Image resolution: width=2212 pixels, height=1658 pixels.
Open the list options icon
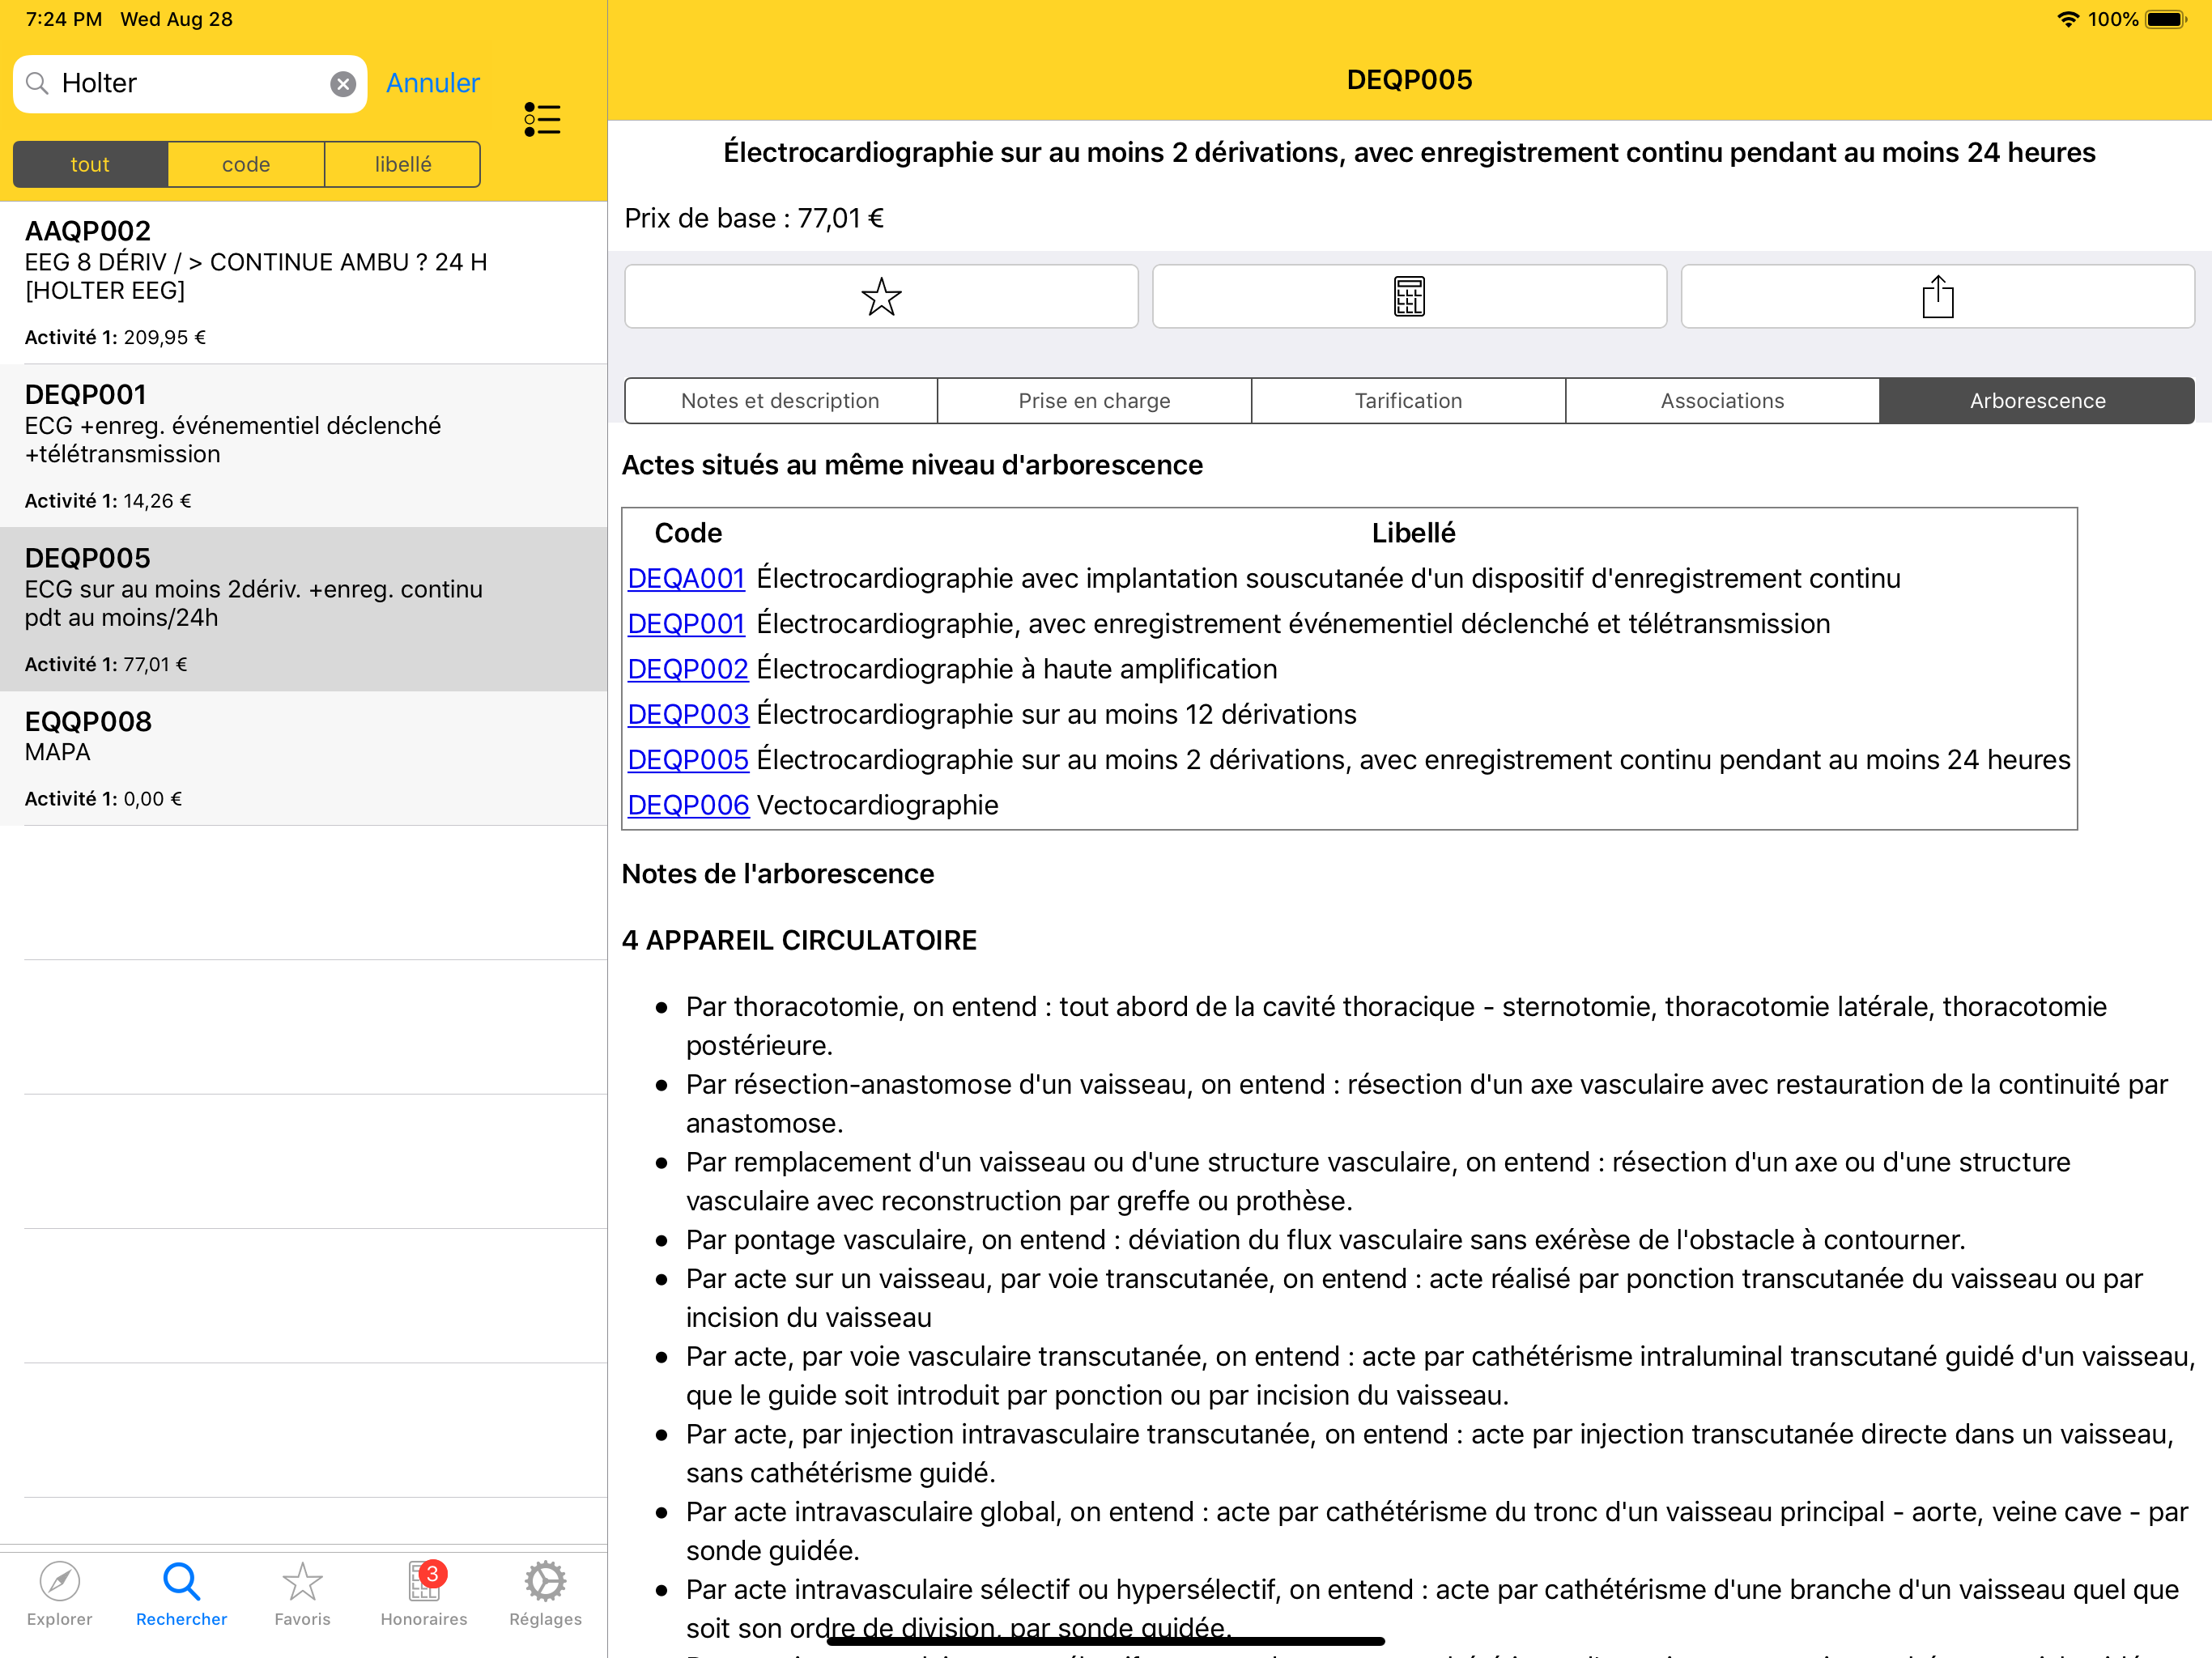pos(542,120)
